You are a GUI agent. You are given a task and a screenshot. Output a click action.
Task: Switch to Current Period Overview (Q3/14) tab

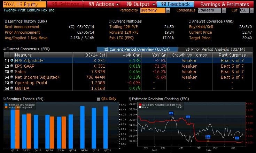pos(137,49)
